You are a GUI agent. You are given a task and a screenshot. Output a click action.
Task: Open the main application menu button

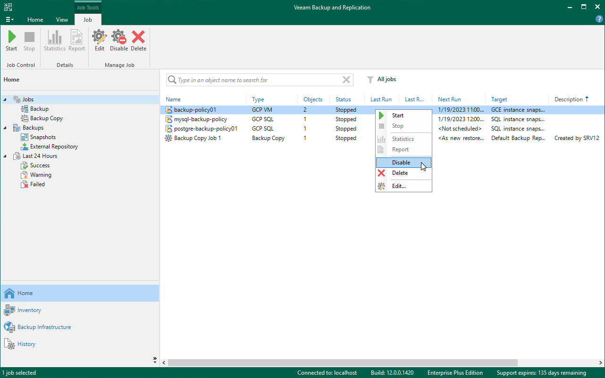point(9,19)
